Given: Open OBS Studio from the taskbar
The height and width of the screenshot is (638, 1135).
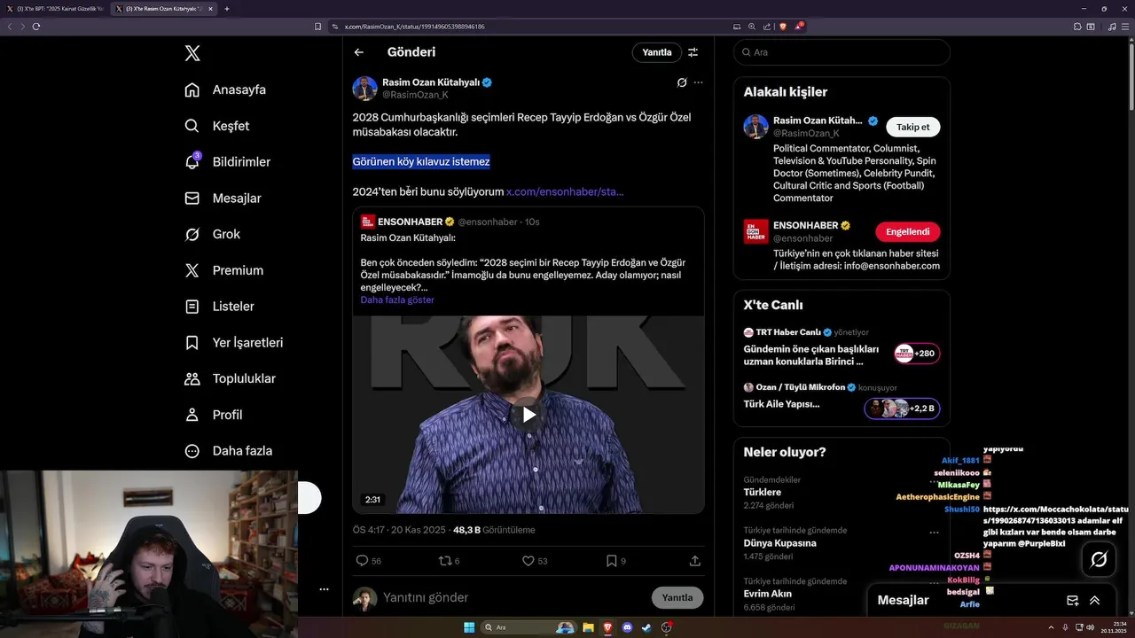Looking at the screenshot, I should coord(666,627).
